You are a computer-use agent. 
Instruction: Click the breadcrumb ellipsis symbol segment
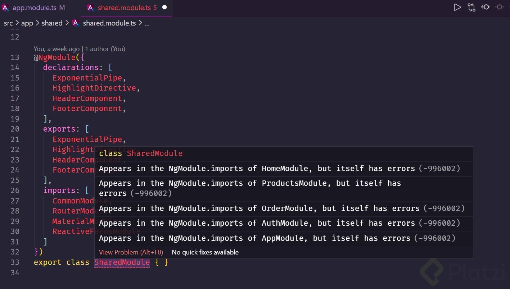[146, 23]
